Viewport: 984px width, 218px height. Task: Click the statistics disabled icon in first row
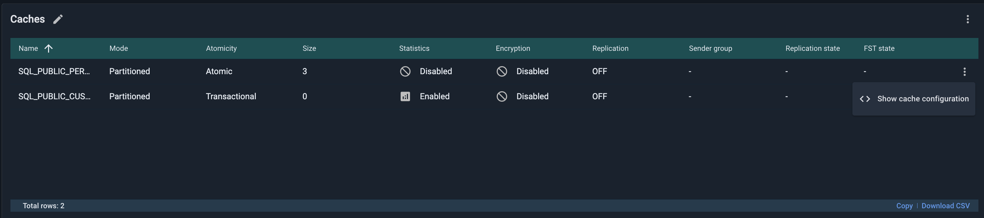click(x=405, y=71)
